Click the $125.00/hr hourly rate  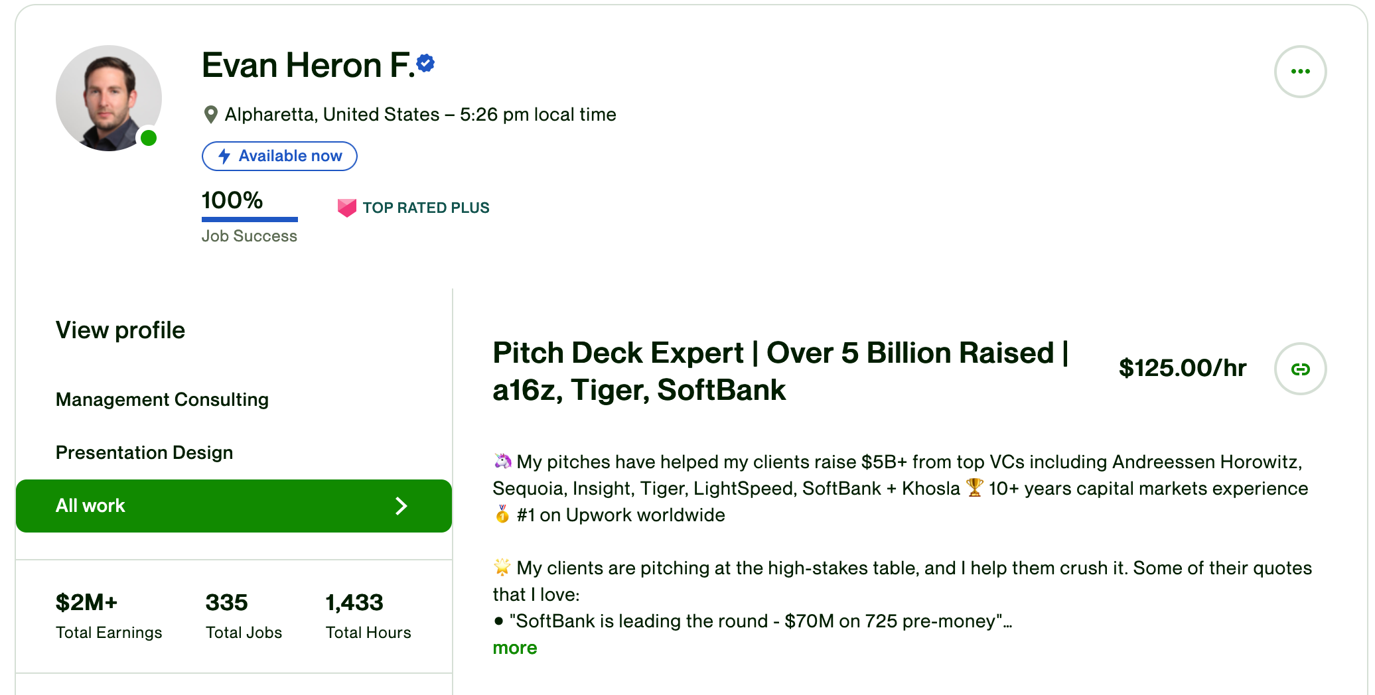point(1182,368)
